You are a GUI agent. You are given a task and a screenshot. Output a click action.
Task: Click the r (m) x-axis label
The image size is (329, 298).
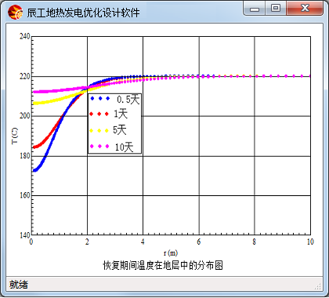(171, 253)
